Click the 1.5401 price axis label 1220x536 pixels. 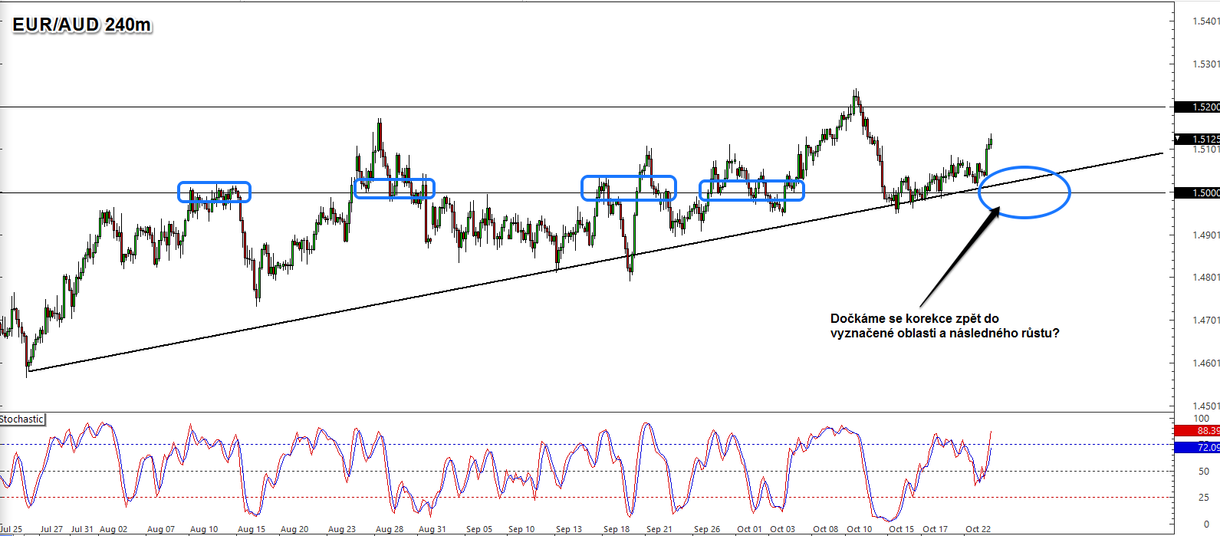coord(1205,21)
